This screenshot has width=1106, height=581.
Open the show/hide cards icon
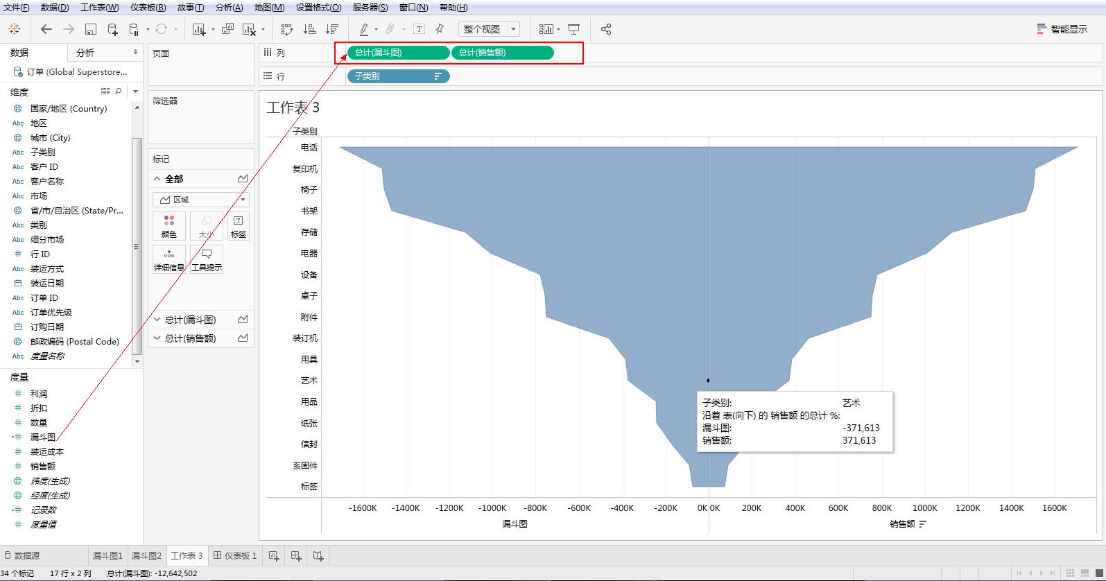[x=546, y=29]
